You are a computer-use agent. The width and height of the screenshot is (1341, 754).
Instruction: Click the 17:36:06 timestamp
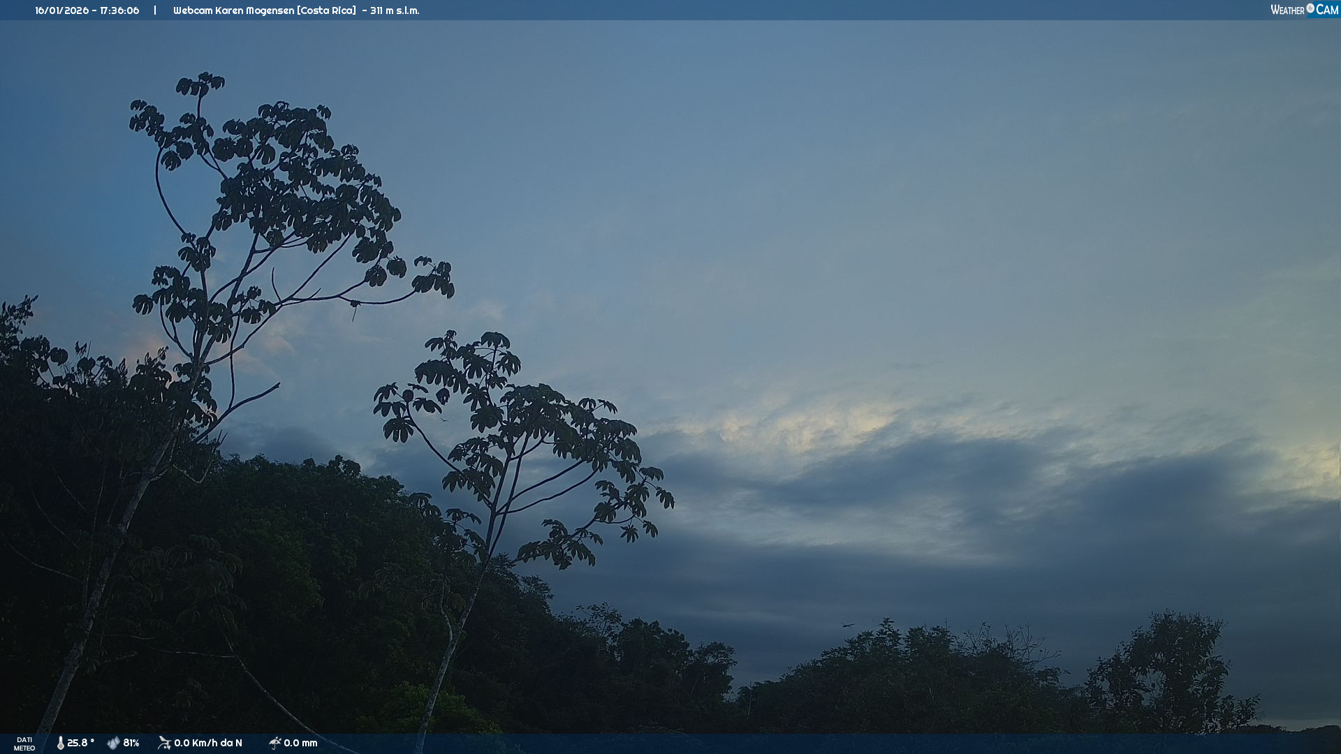(119, 10)
